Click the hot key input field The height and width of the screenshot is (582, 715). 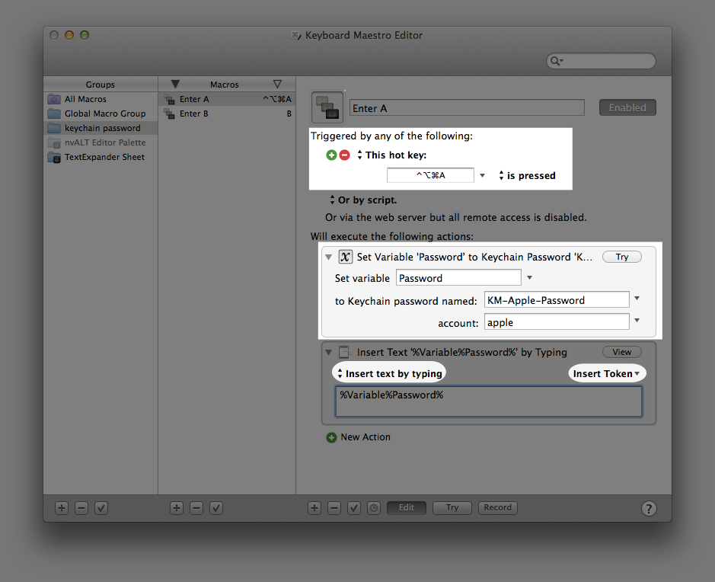coord(430,175)
